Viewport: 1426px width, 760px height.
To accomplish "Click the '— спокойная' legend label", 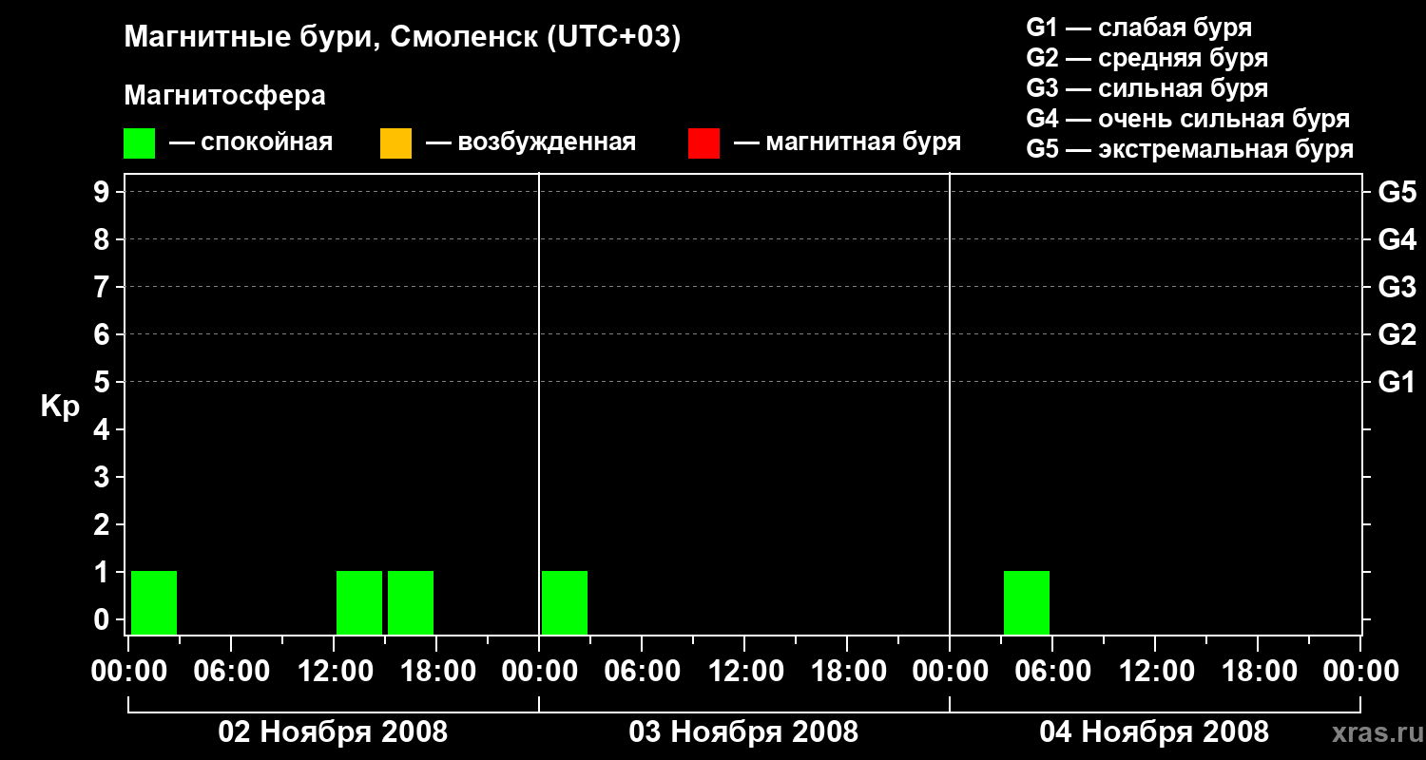I will [x=251, y=142].
